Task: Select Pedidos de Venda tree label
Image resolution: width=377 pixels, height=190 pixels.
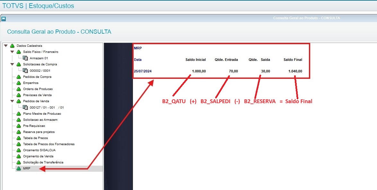Action: pos(36,101)
